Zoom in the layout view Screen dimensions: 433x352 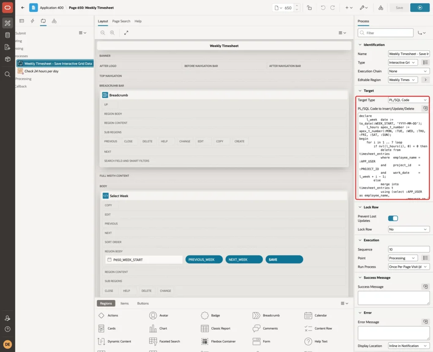(112, 33)
